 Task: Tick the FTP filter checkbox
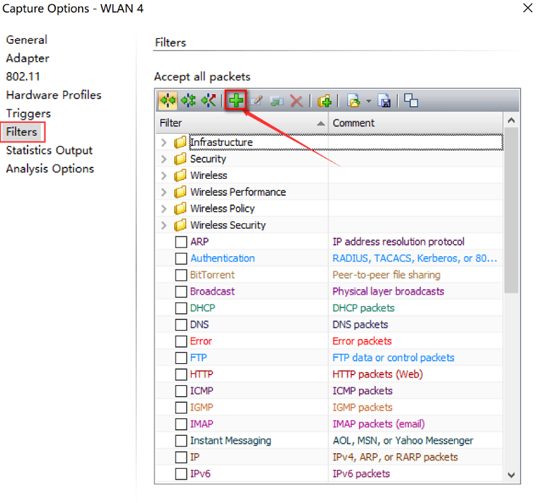(x=181, y=358)
